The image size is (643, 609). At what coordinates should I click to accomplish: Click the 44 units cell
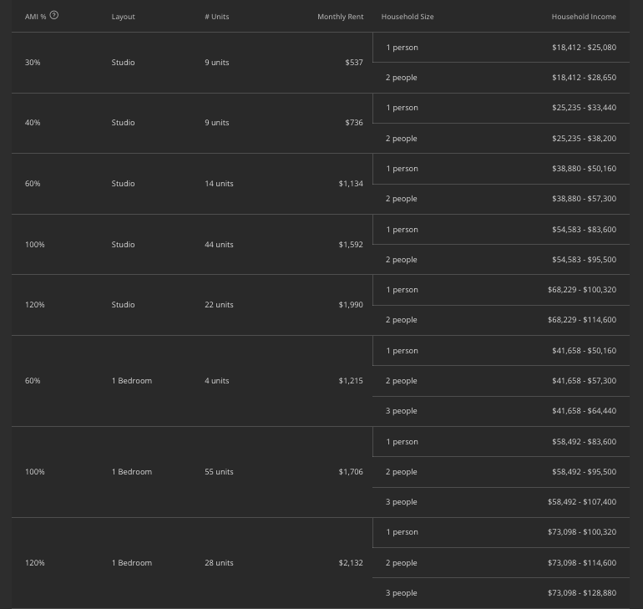coord(219,245)
